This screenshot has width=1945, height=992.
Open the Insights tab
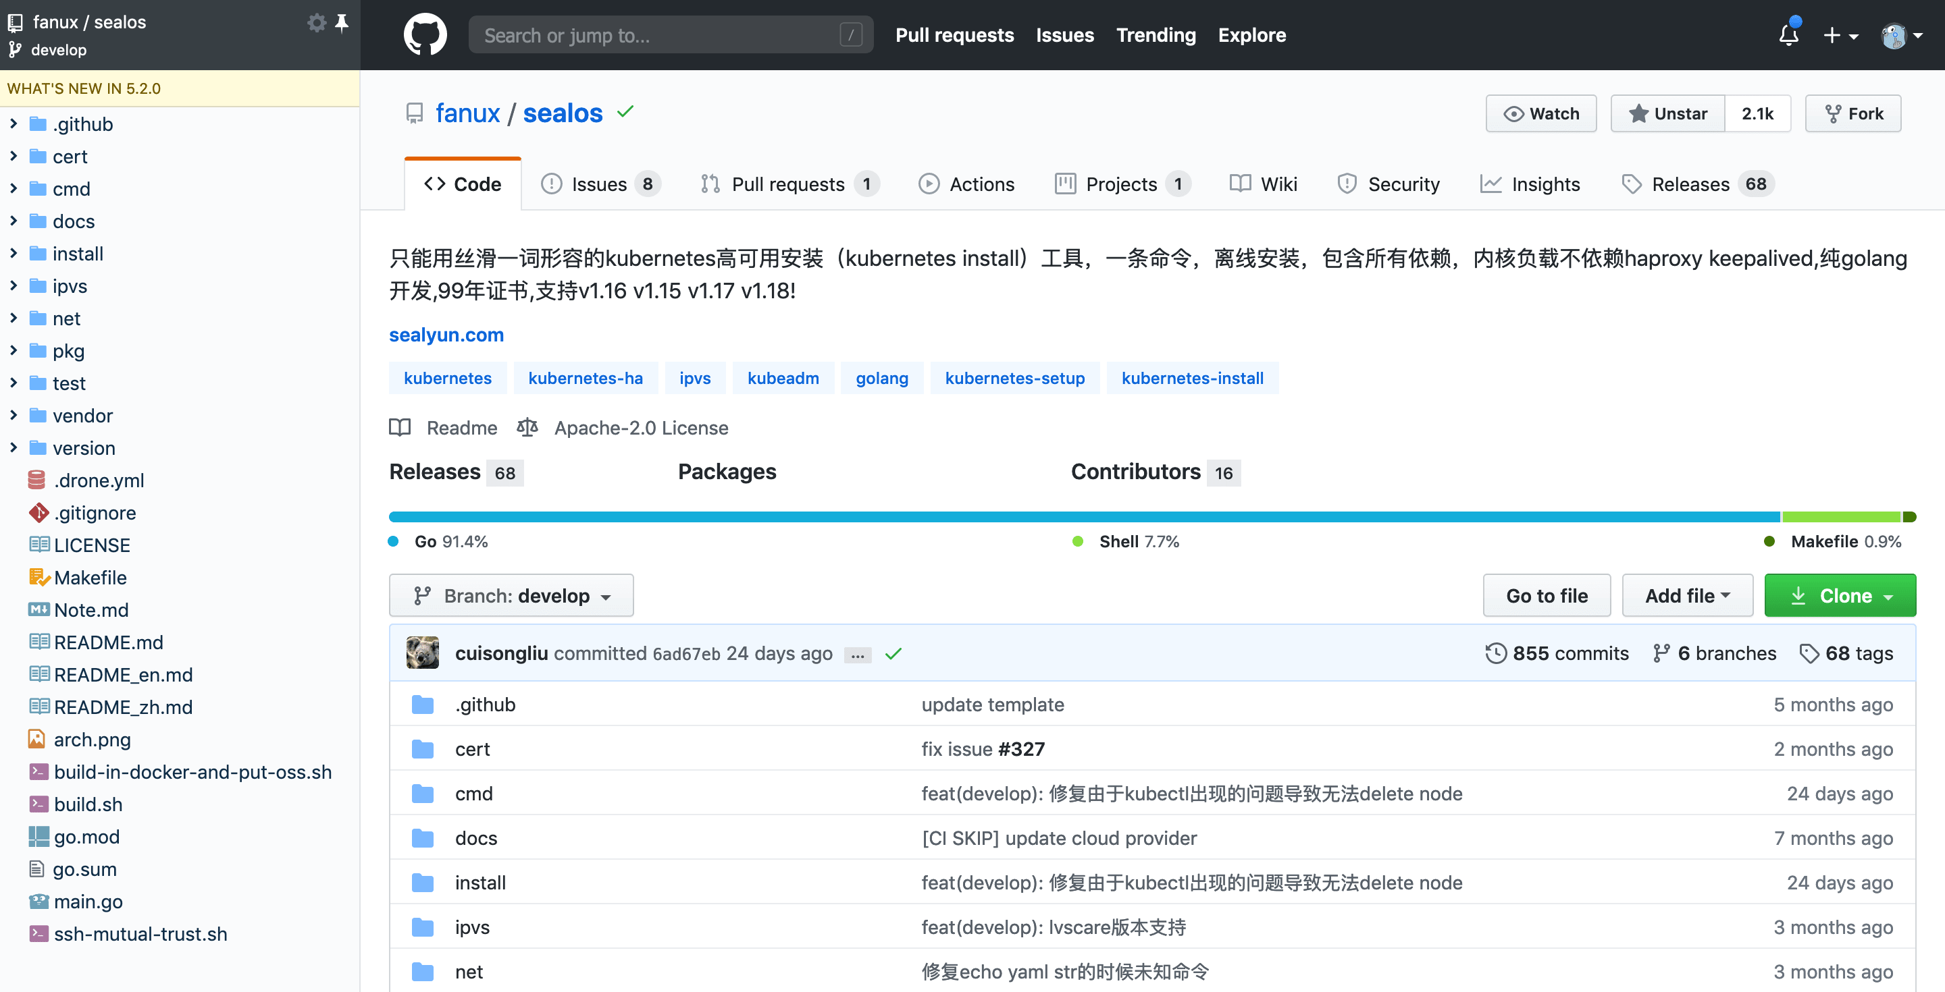click(1530, 184)
